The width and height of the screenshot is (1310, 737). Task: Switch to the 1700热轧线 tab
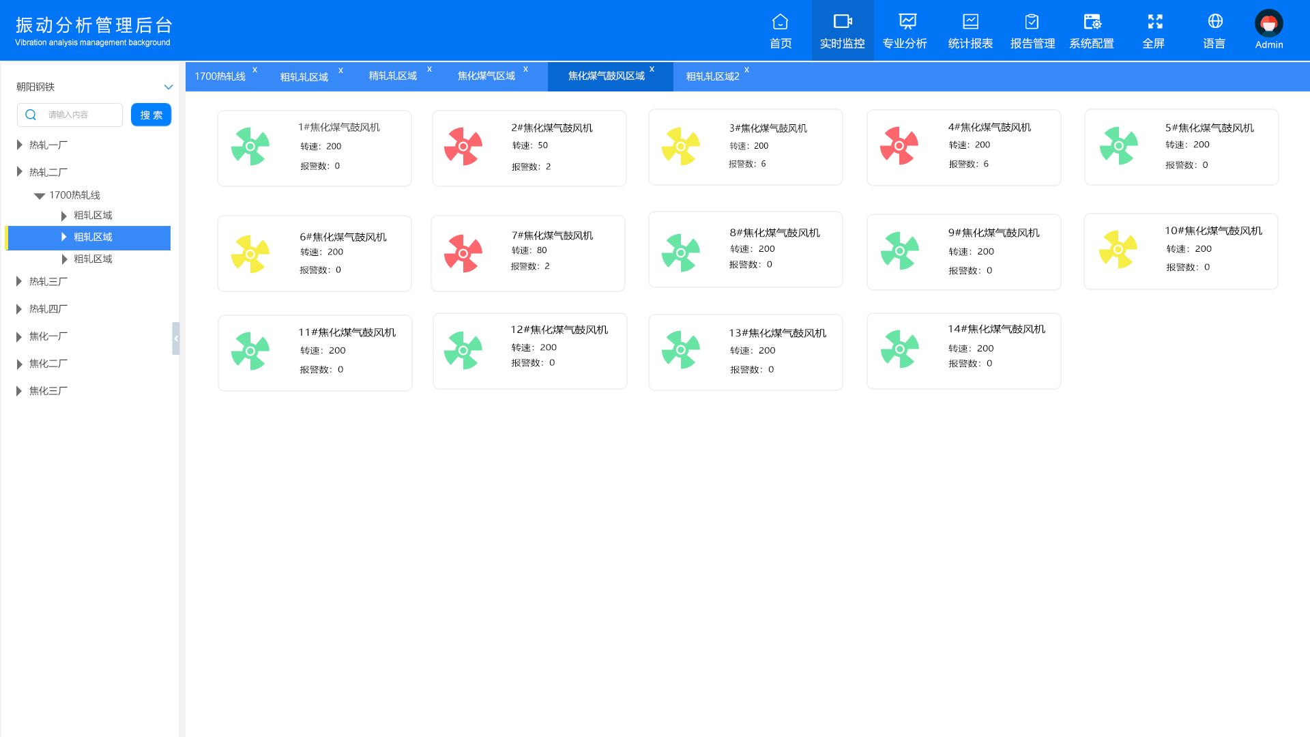click(220, 76)
